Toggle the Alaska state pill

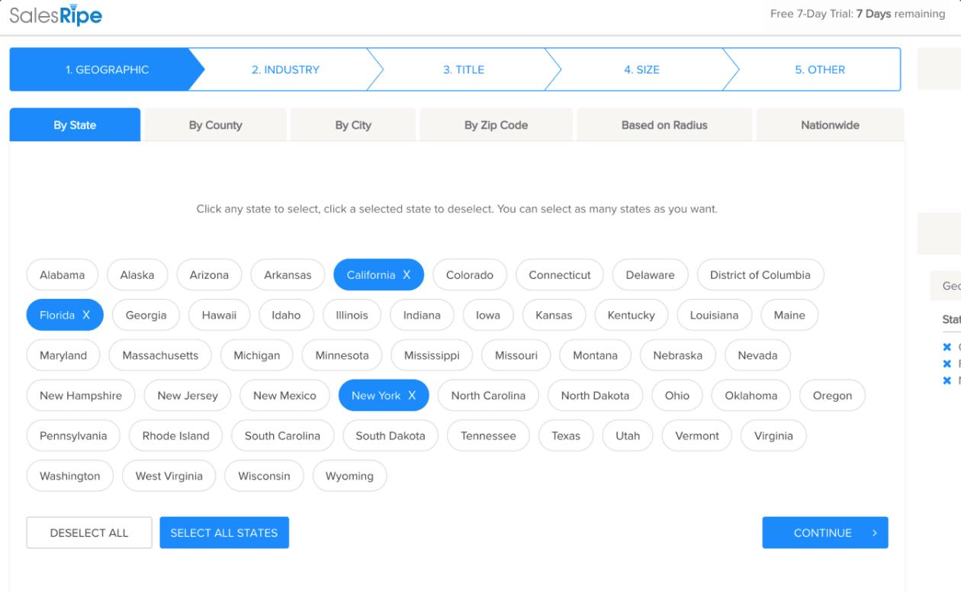[137, 275]
